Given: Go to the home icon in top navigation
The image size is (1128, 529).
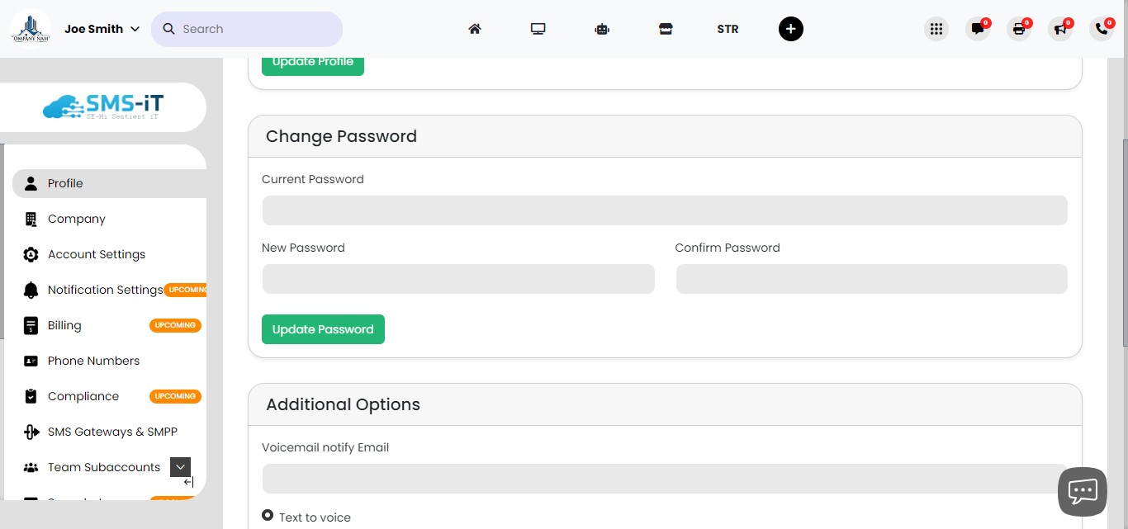Looking at the screenshot, I should point(475,29).
